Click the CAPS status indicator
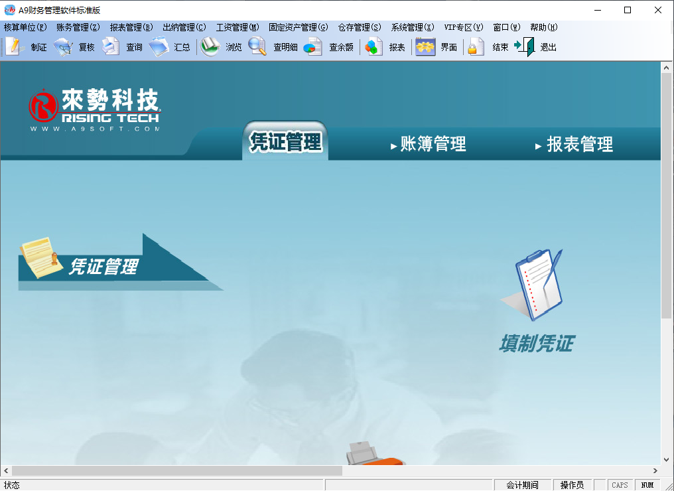The image size is (674, 491). point(620,485)
